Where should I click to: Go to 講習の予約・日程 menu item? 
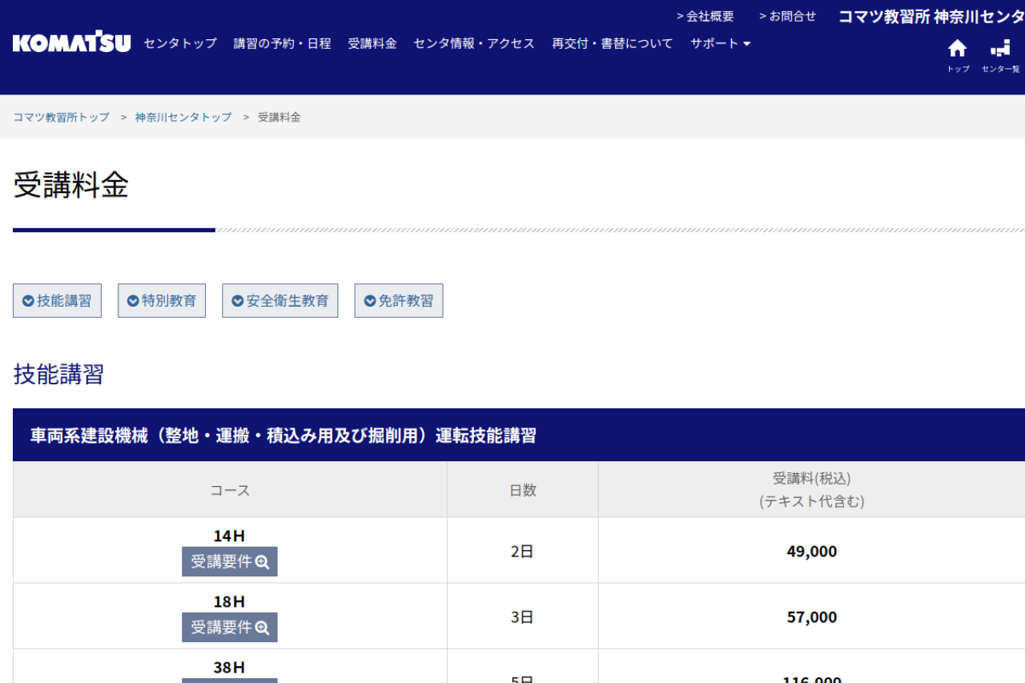pos(282,43)
